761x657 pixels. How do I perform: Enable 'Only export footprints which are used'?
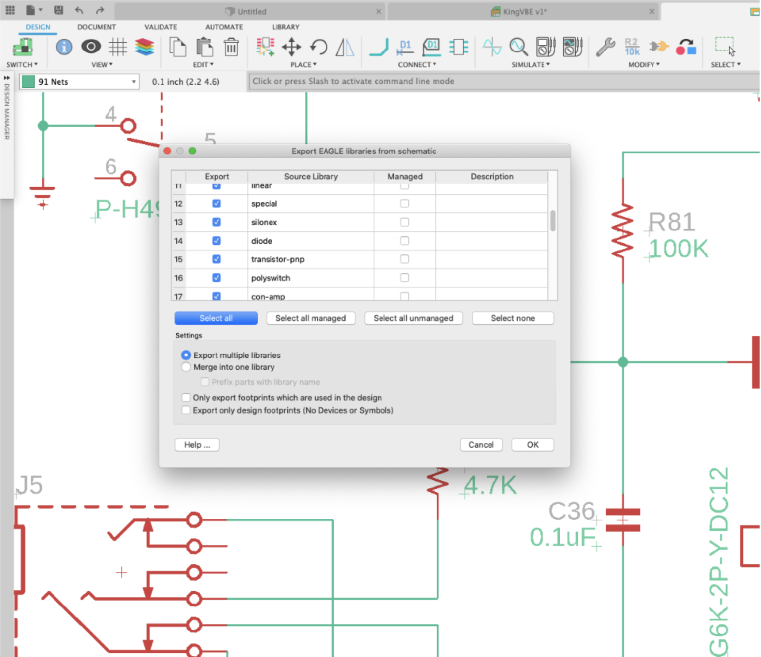186,397
